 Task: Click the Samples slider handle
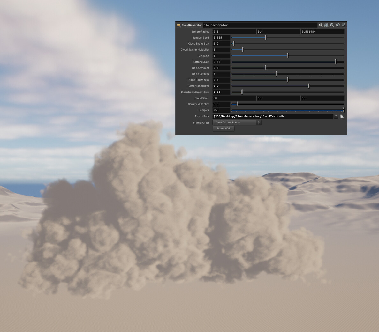point(343,110)
